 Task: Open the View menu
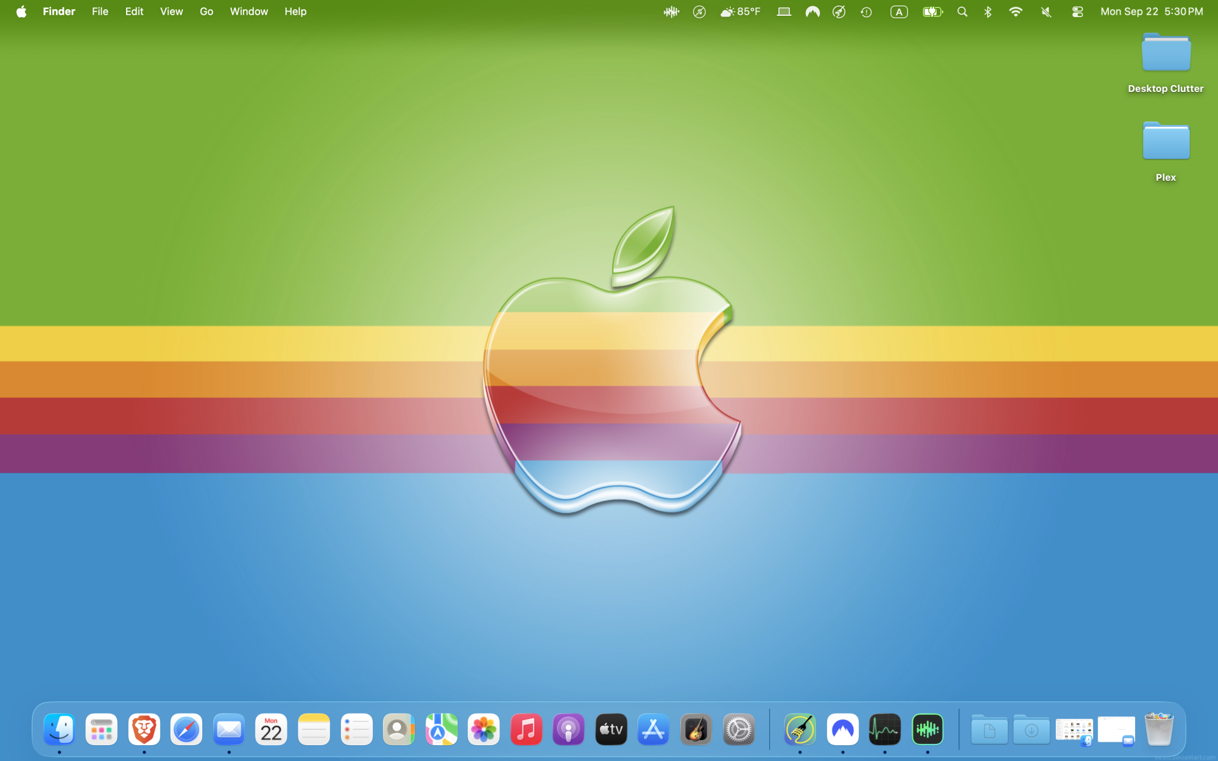pyautogui.click(x=171, y=12)
